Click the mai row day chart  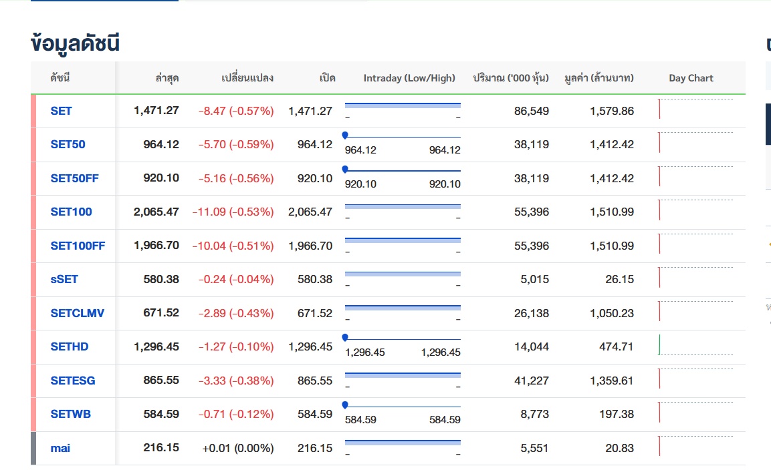click(695, 447)
